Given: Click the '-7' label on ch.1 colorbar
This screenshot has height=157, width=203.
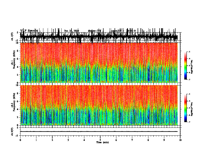Looking at the screenshot, I should point(189,80).
